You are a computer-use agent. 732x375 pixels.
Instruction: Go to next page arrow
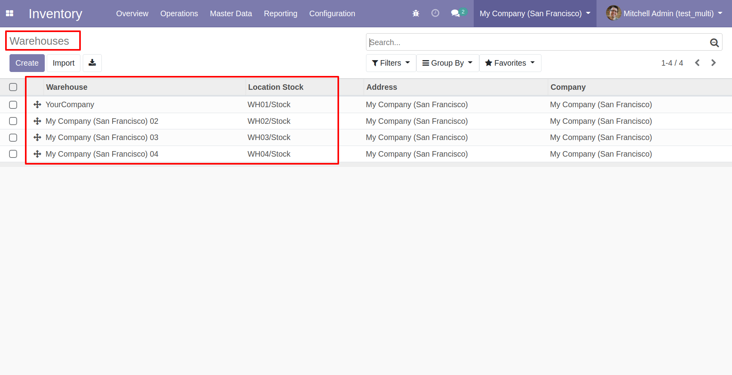(714, 63)
